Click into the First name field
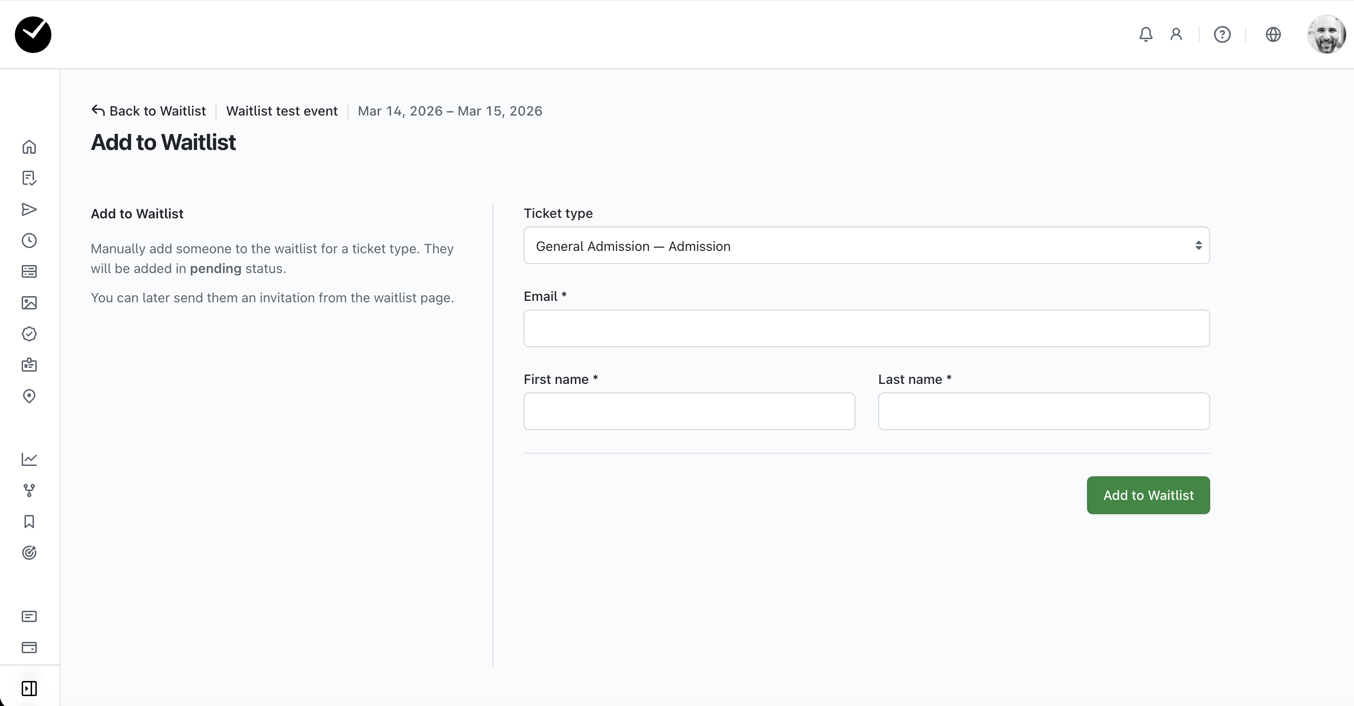This screenshot has width=1354, height=706. tap(689, 411)
